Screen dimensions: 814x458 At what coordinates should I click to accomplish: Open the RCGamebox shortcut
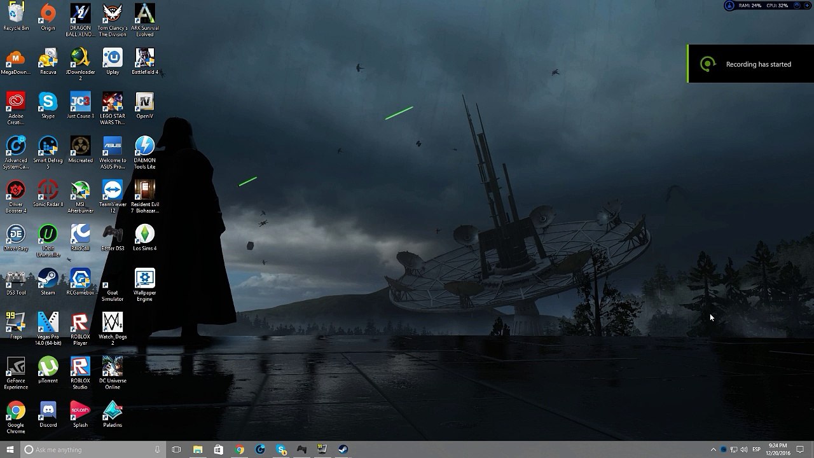[80, 282]
